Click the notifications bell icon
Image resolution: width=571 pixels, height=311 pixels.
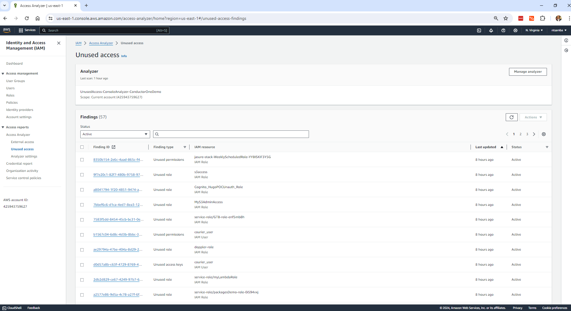491,30
